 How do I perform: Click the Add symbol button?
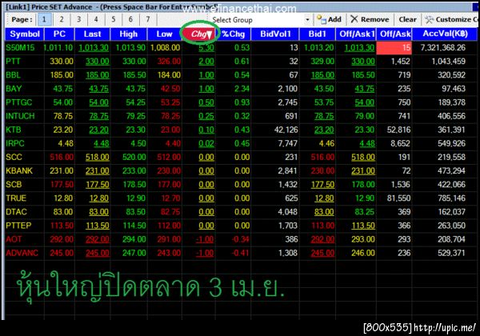pos(329,19)
